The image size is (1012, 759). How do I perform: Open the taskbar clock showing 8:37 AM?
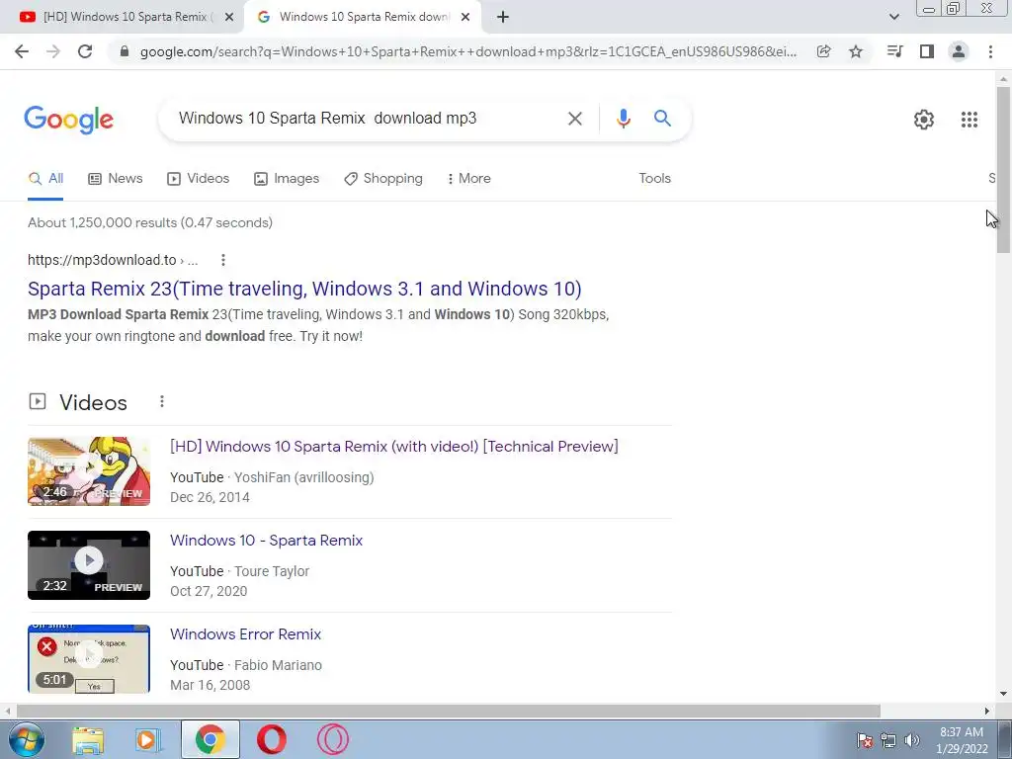coord(962,740)
